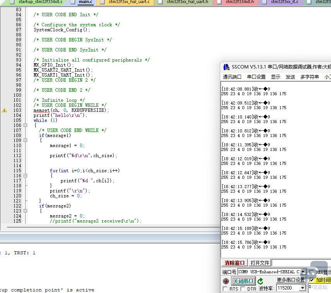Enable the DTR checkbox
331x293 pixels.
[243, 289]
